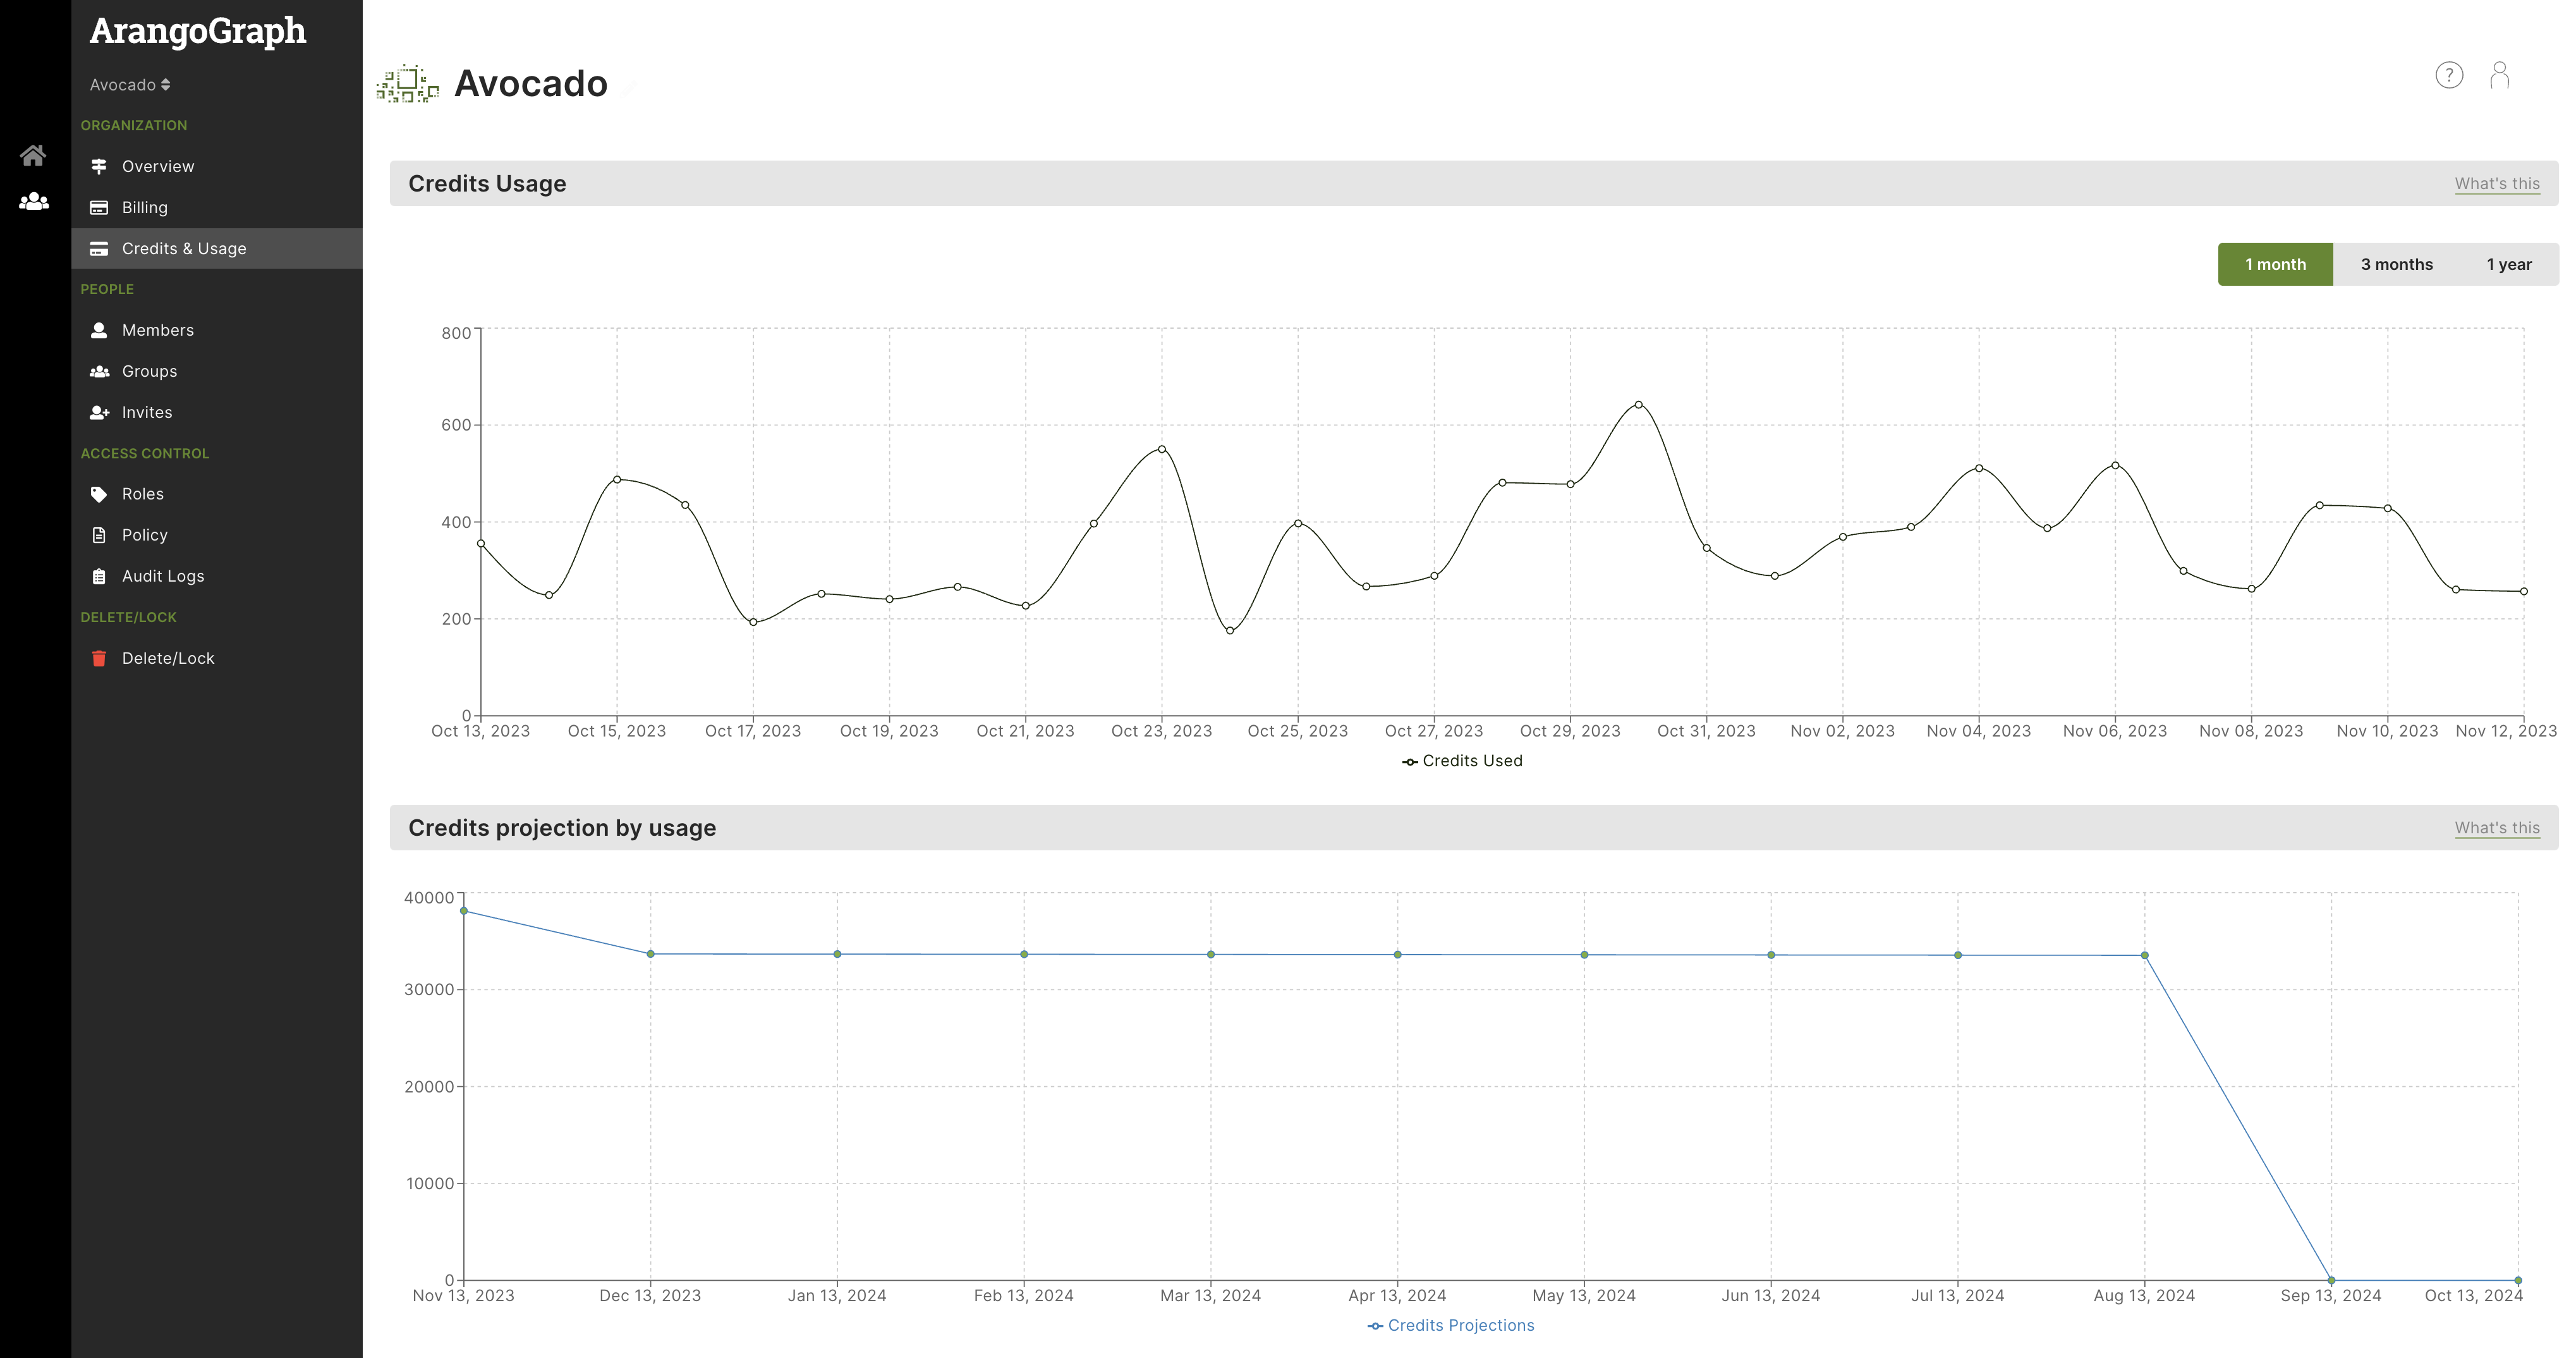
Task: Switch to 3 months range
Action: click(2396, 264)
